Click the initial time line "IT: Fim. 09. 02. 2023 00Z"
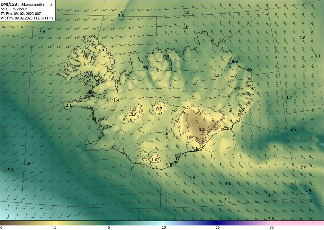This screenshot has height=230, width=324. coord(21,14)
